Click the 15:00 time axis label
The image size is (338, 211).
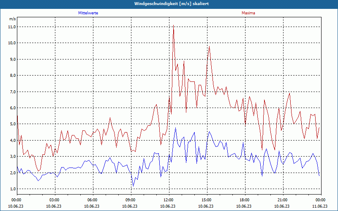tap(207, 200)
